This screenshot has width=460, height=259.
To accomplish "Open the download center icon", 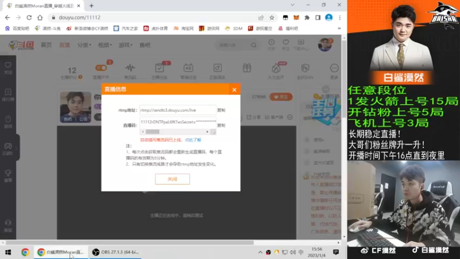I will point(301,42).
